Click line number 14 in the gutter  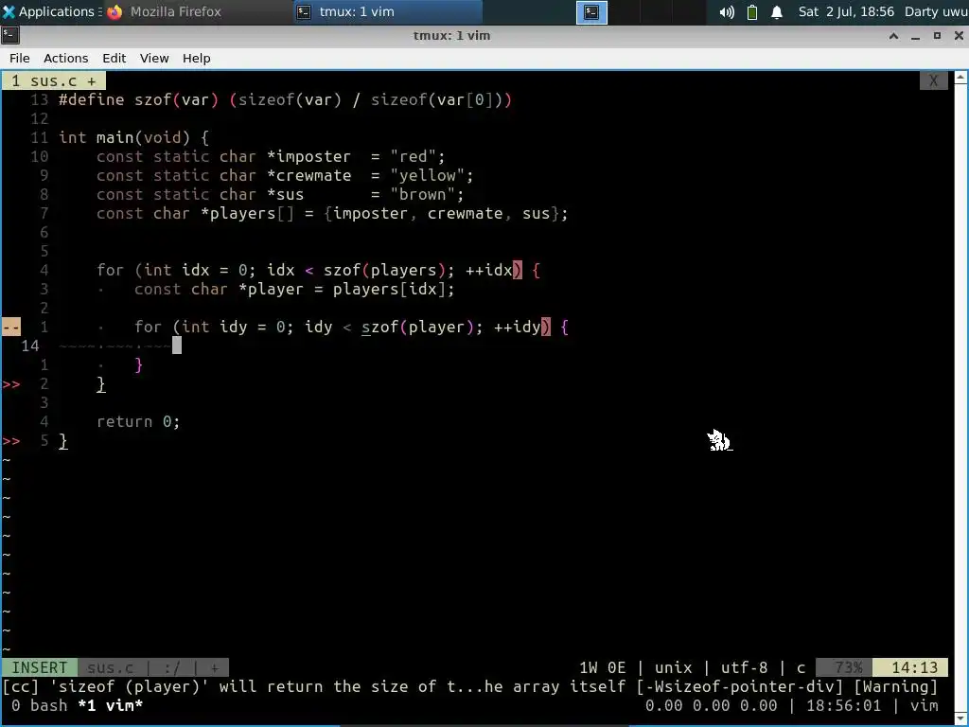pyautogui.click(x=29, y=346)
